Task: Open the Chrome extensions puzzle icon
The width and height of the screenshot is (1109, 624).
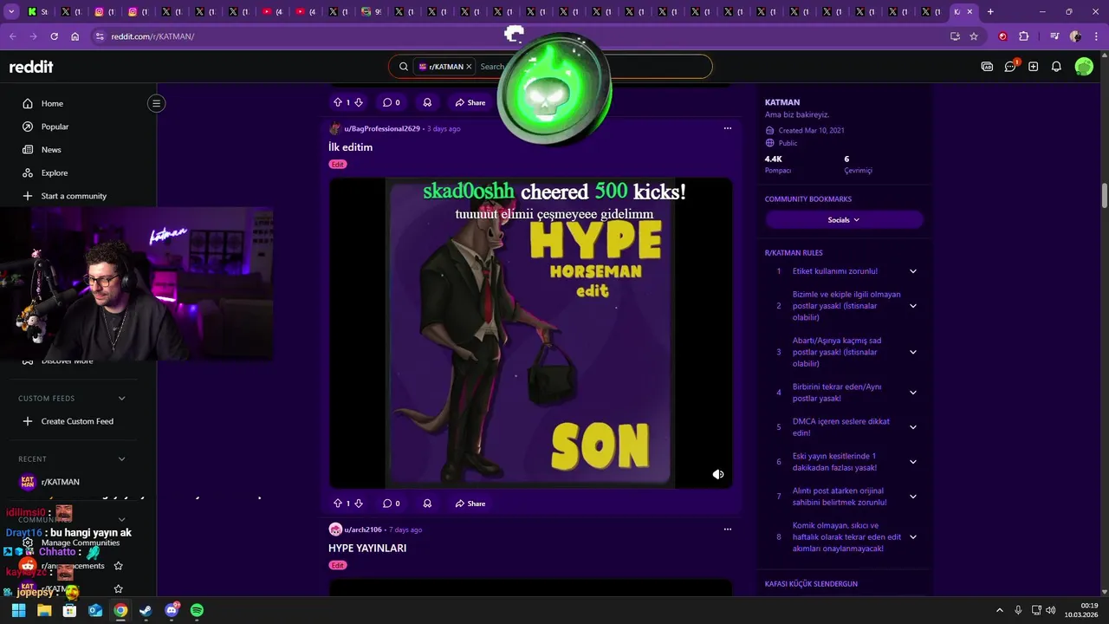Action: (x=1023, y=36)
